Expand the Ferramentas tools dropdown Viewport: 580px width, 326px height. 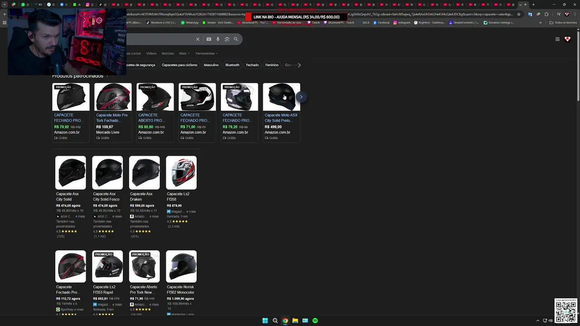click(x=207, y=53)
